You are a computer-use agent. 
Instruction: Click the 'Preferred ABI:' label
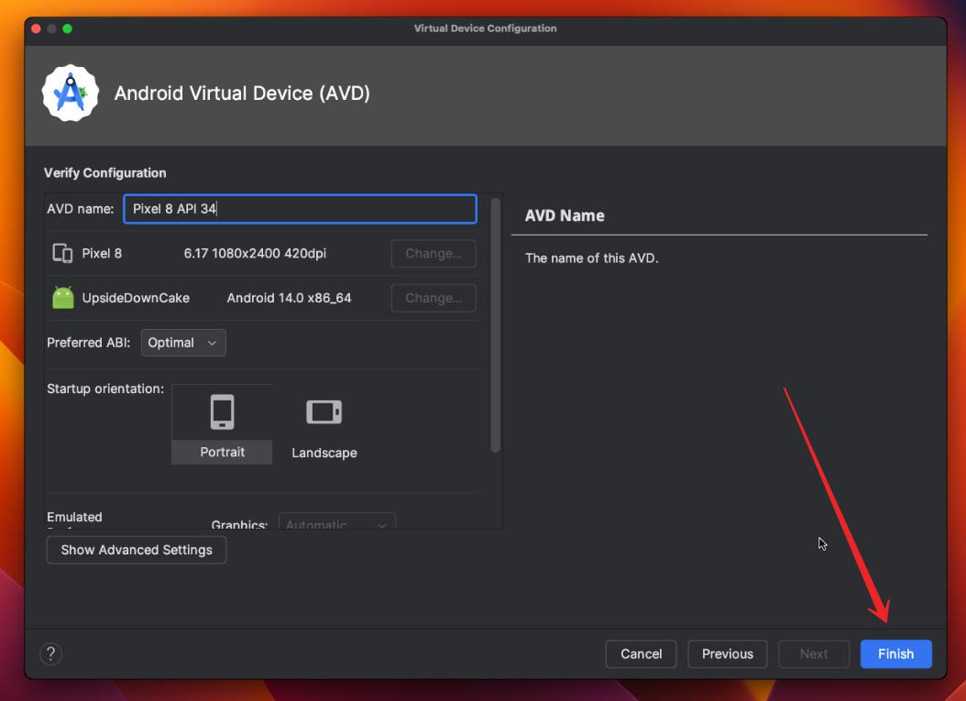88,343
